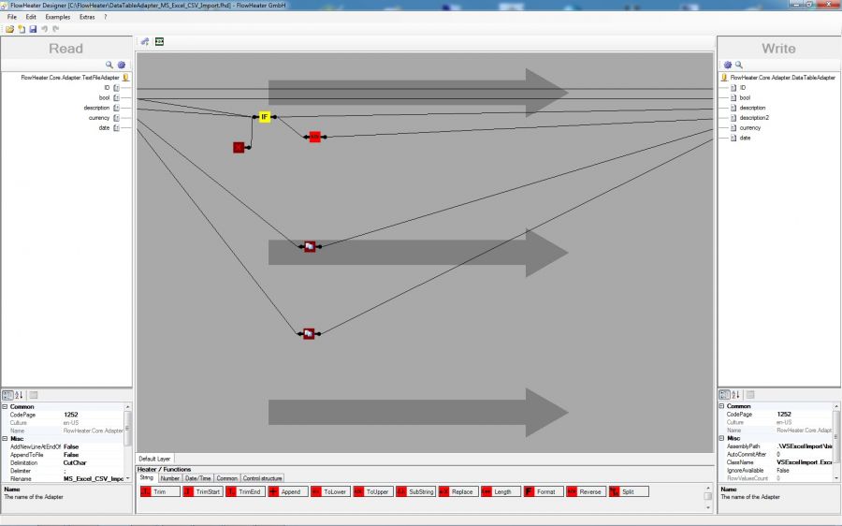Viewport: 842px width, 526px height.
Task: Click the date field icon in Read panel
Action: 116,128
